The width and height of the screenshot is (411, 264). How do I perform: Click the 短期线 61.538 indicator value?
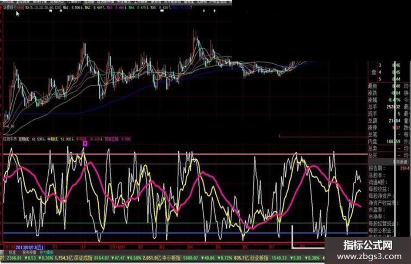point(32,139)
